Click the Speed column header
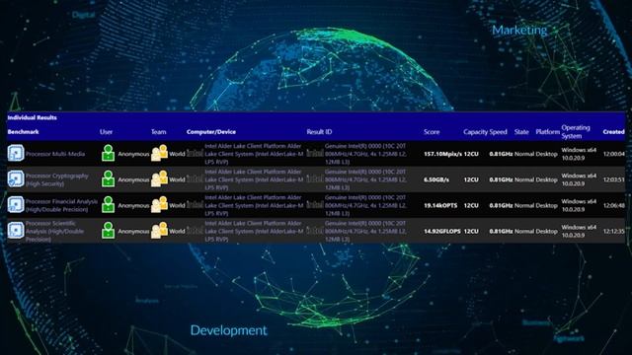Viewport: 632px width, 355px height. click(498, 132)
